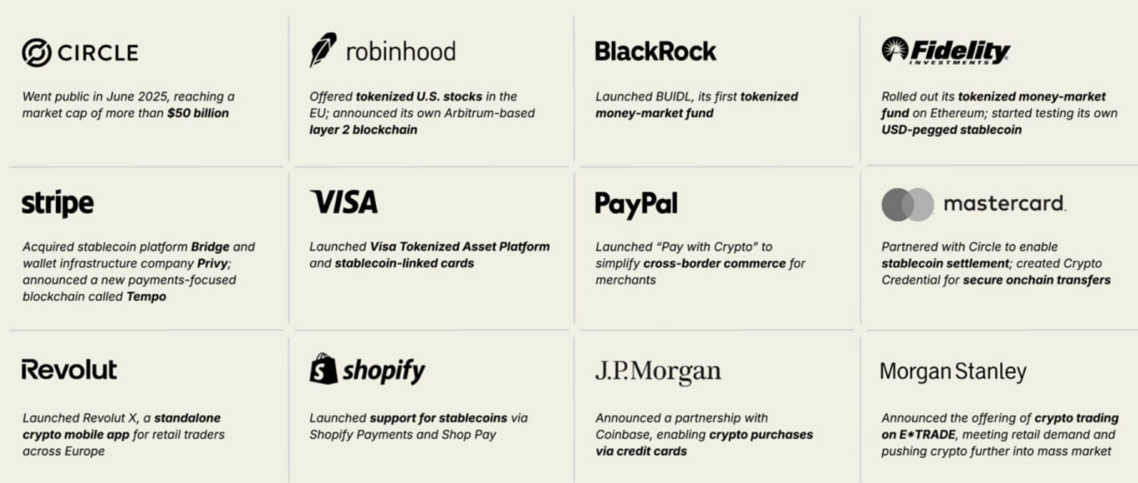Click 'layer 2 blockchain' text under Robinhood
This screenshot has height=483, width=1138.
tap(363, 130)
